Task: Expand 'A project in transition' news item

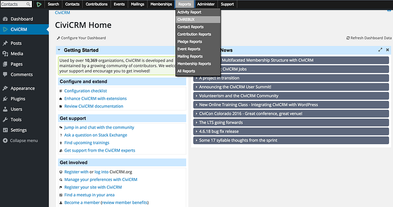Action: (x=291, y=78)
